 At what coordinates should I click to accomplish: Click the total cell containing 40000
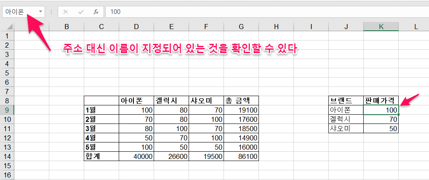pyautogui.click(x=136, y=156)
